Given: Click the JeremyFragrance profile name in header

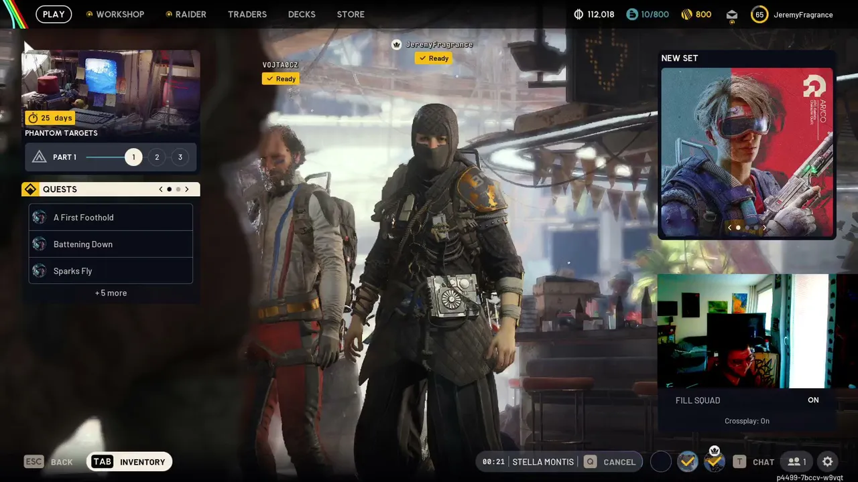Looking at the screenshot, I should coord(803,15).
